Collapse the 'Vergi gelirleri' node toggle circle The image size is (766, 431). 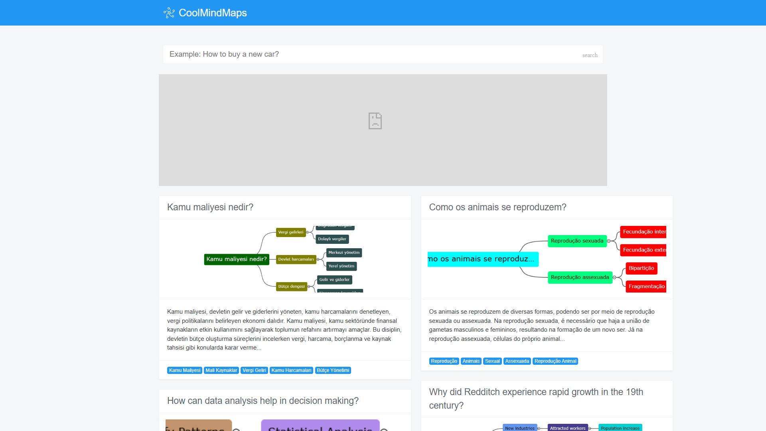point(308,232)
